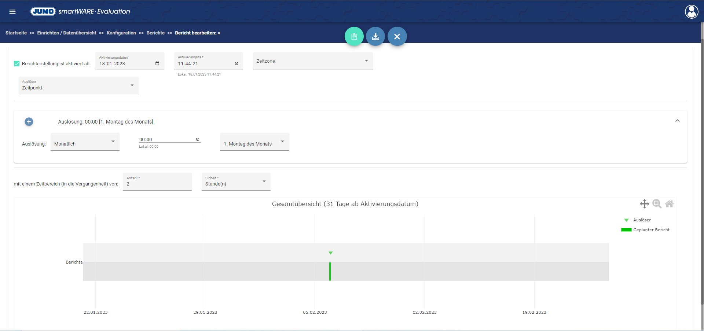Go to Konfiguration in breadcrumb
The width and height of the screenshot is (704, 331).
(121, 33)
